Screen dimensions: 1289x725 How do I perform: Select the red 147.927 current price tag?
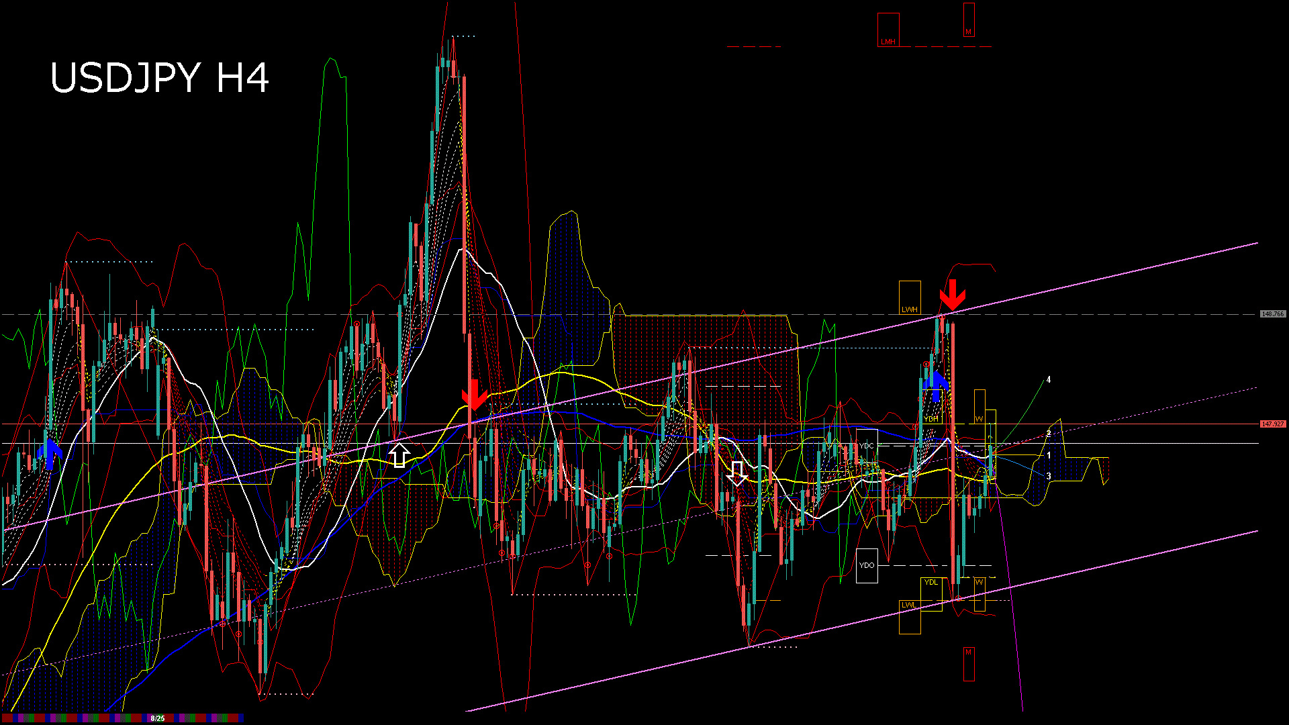click(1272, 424)
